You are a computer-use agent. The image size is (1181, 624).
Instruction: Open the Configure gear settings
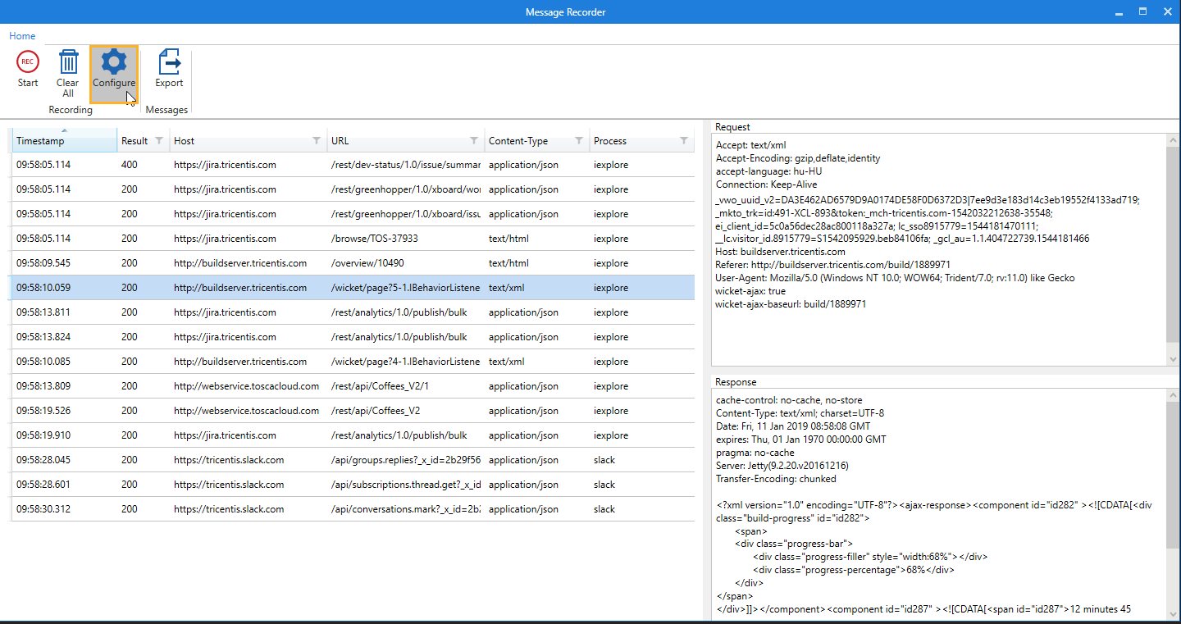pyautogui.click(x=114, y=63)
